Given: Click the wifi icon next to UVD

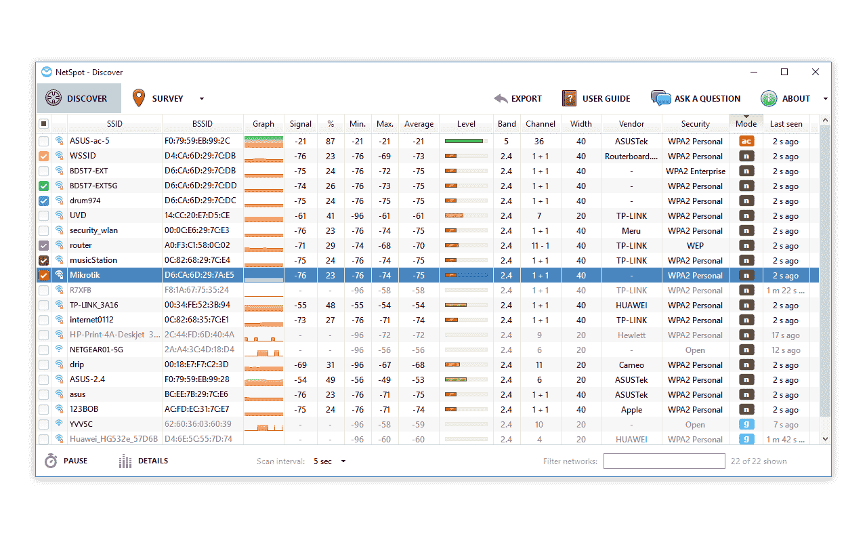Looking at the screenshot, I should pos(60,215).
